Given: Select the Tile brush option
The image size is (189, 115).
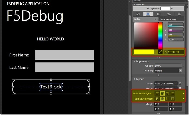Looking at the screenshot, I should click(169, 14).
